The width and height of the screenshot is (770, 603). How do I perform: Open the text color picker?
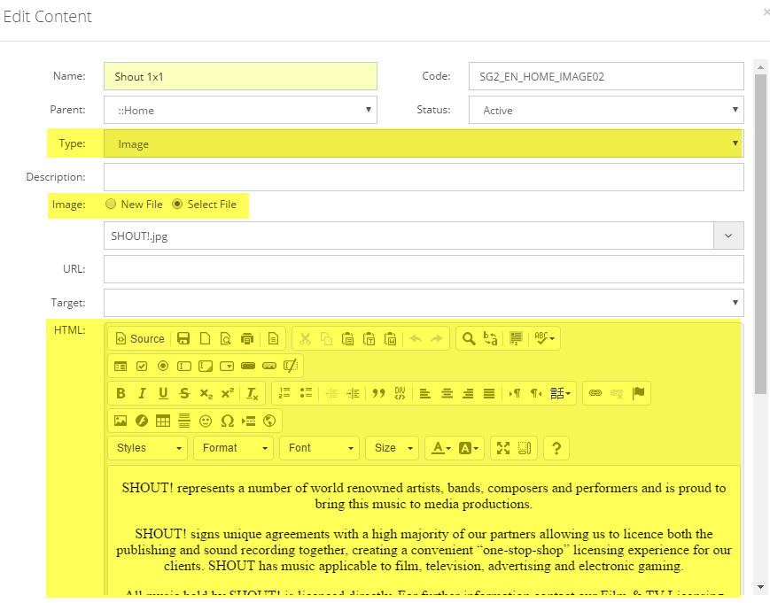click(x=441, y=448)
